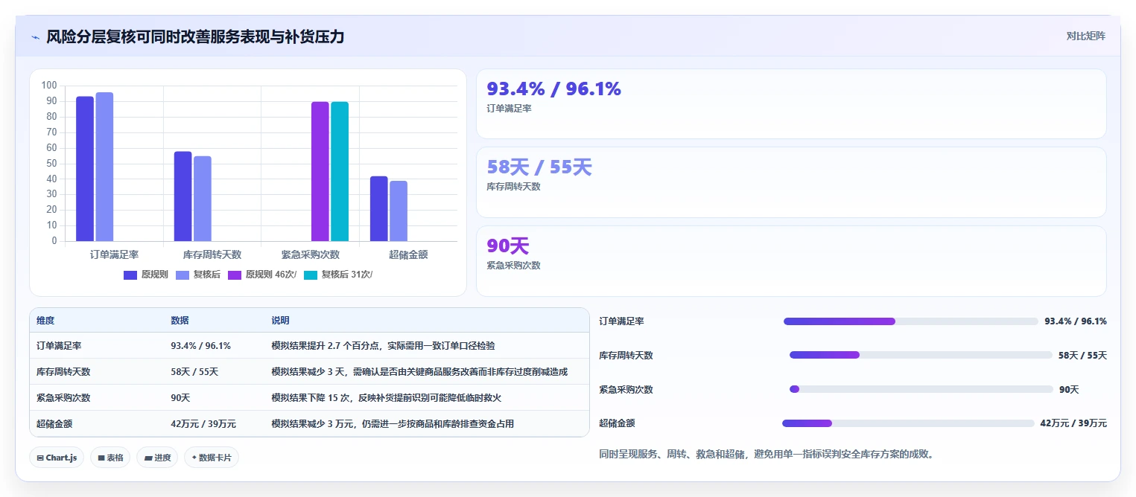
Task: Open the 93.4% / 96.1% data card
Action: 791,103
